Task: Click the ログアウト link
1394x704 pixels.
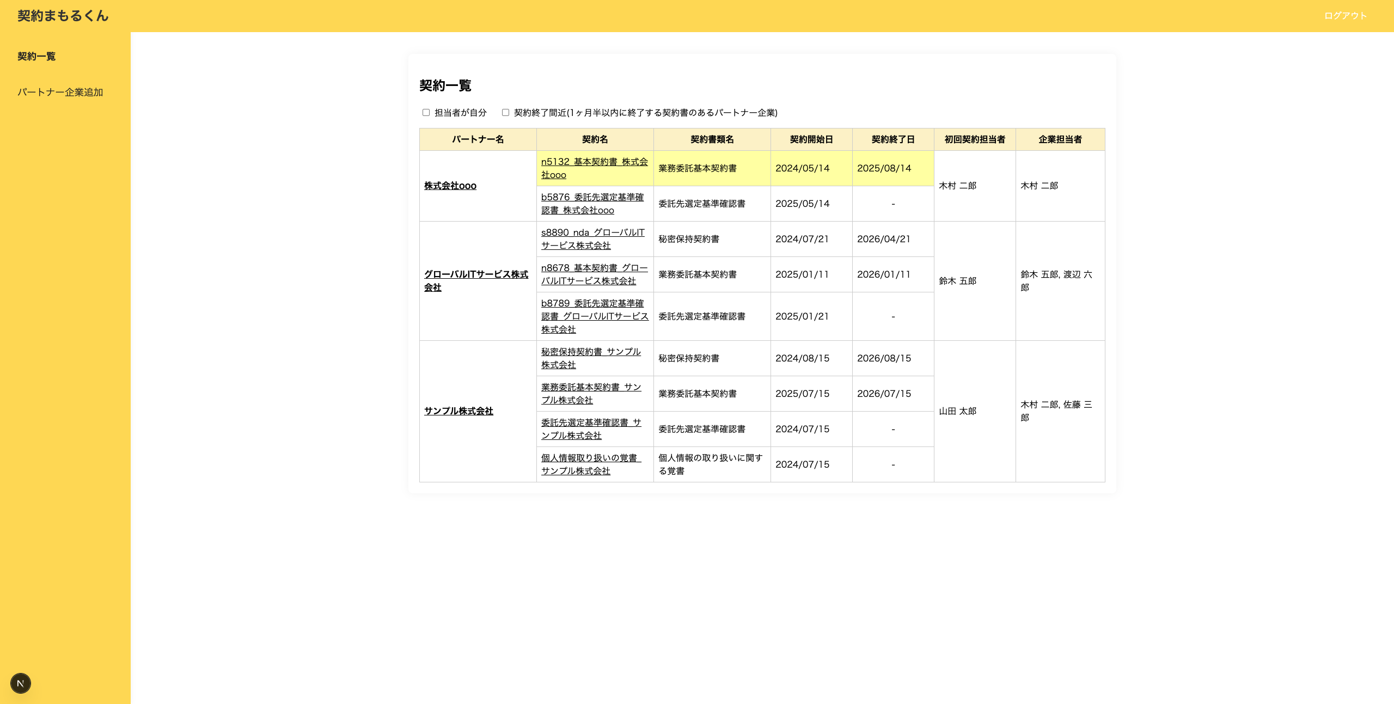Action: click(x=1346, y=16)
